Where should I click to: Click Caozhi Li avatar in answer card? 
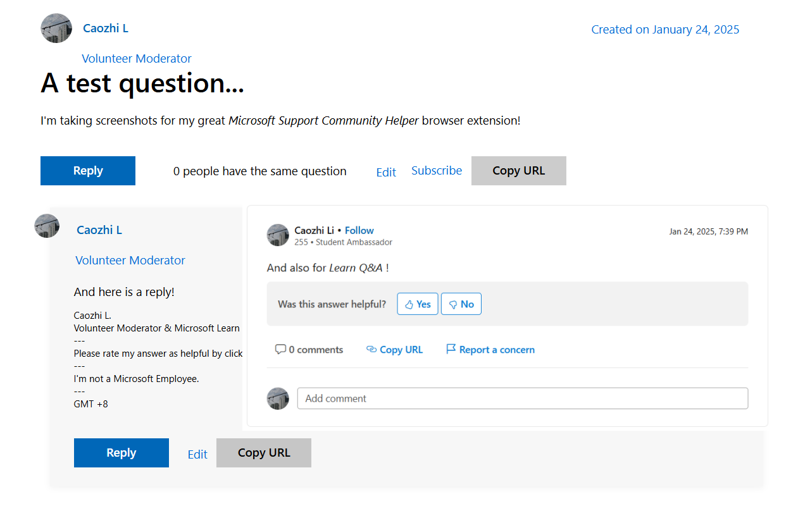(278, 235)
